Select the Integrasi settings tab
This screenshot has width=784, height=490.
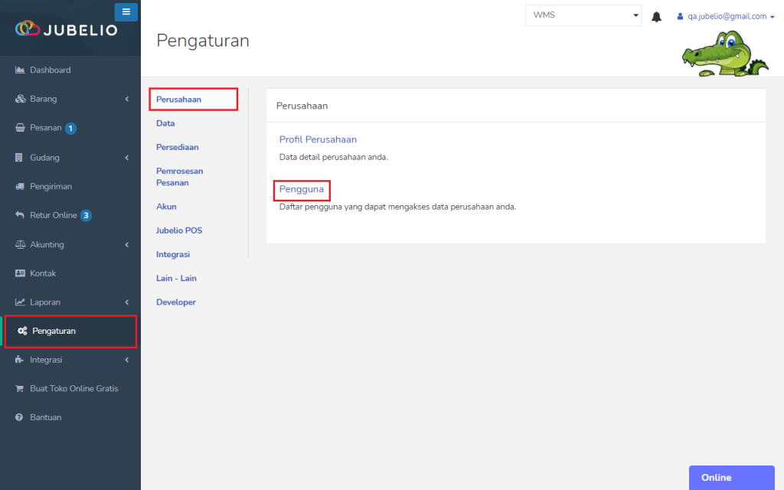click(x=173, y=254)
